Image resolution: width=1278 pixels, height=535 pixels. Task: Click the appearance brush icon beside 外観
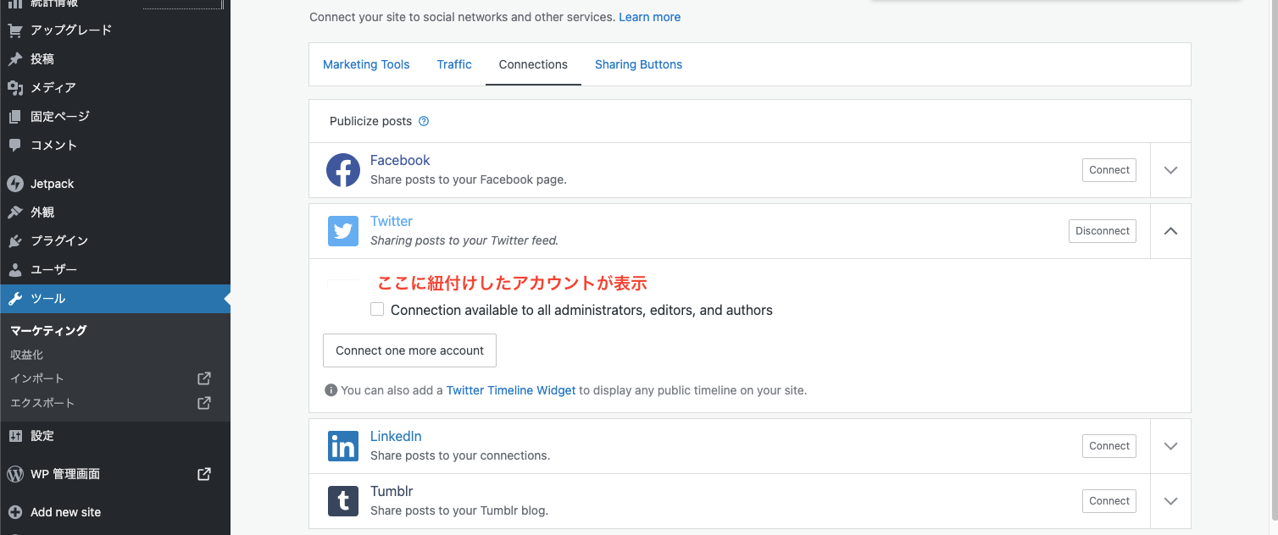[x=15, y=212]
